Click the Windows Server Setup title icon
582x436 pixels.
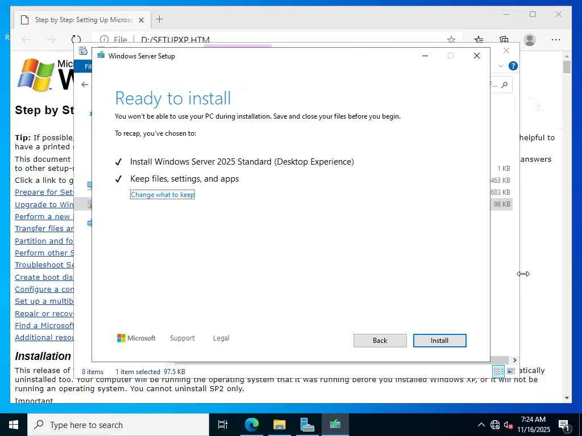101,56
